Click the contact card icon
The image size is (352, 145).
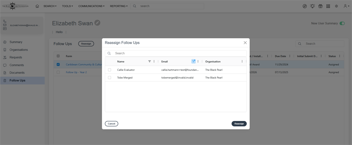pyautogui.click(x=5, y=29)
